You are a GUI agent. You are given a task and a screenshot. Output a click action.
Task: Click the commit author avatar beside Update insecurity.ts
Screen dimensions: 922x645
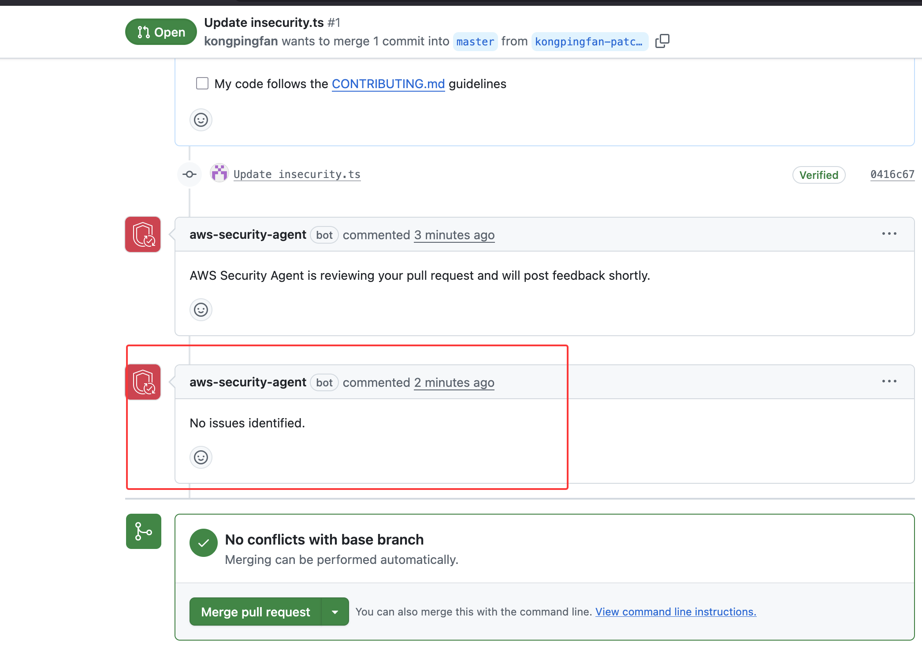(219, 174)
